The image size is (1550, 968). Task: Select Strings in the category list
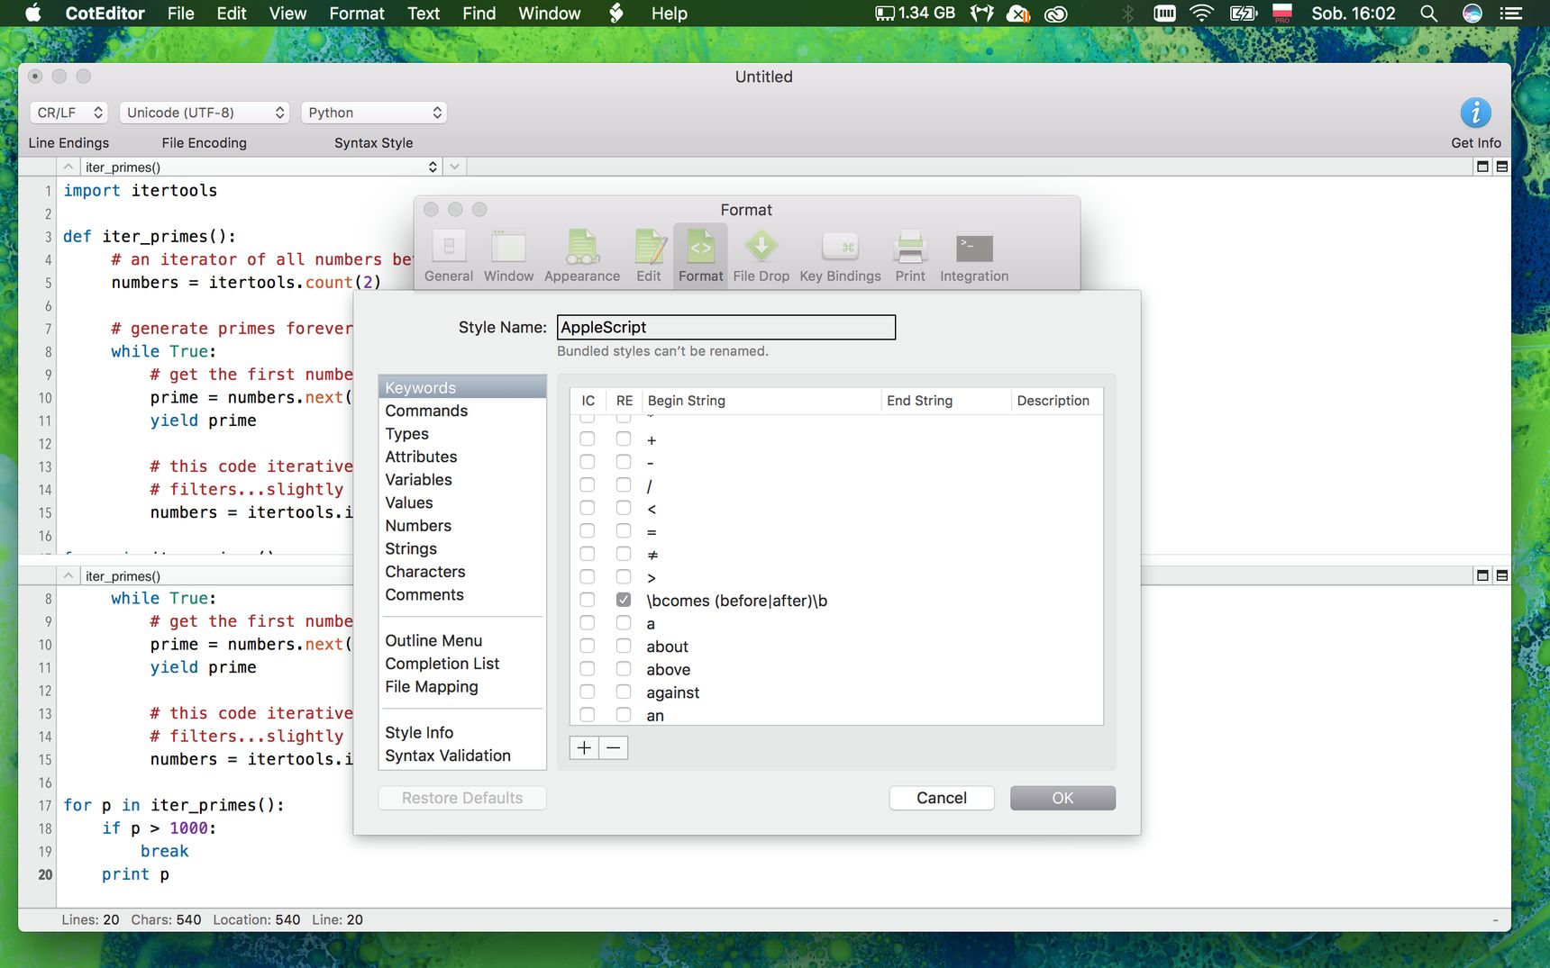[x=462, y=548]
